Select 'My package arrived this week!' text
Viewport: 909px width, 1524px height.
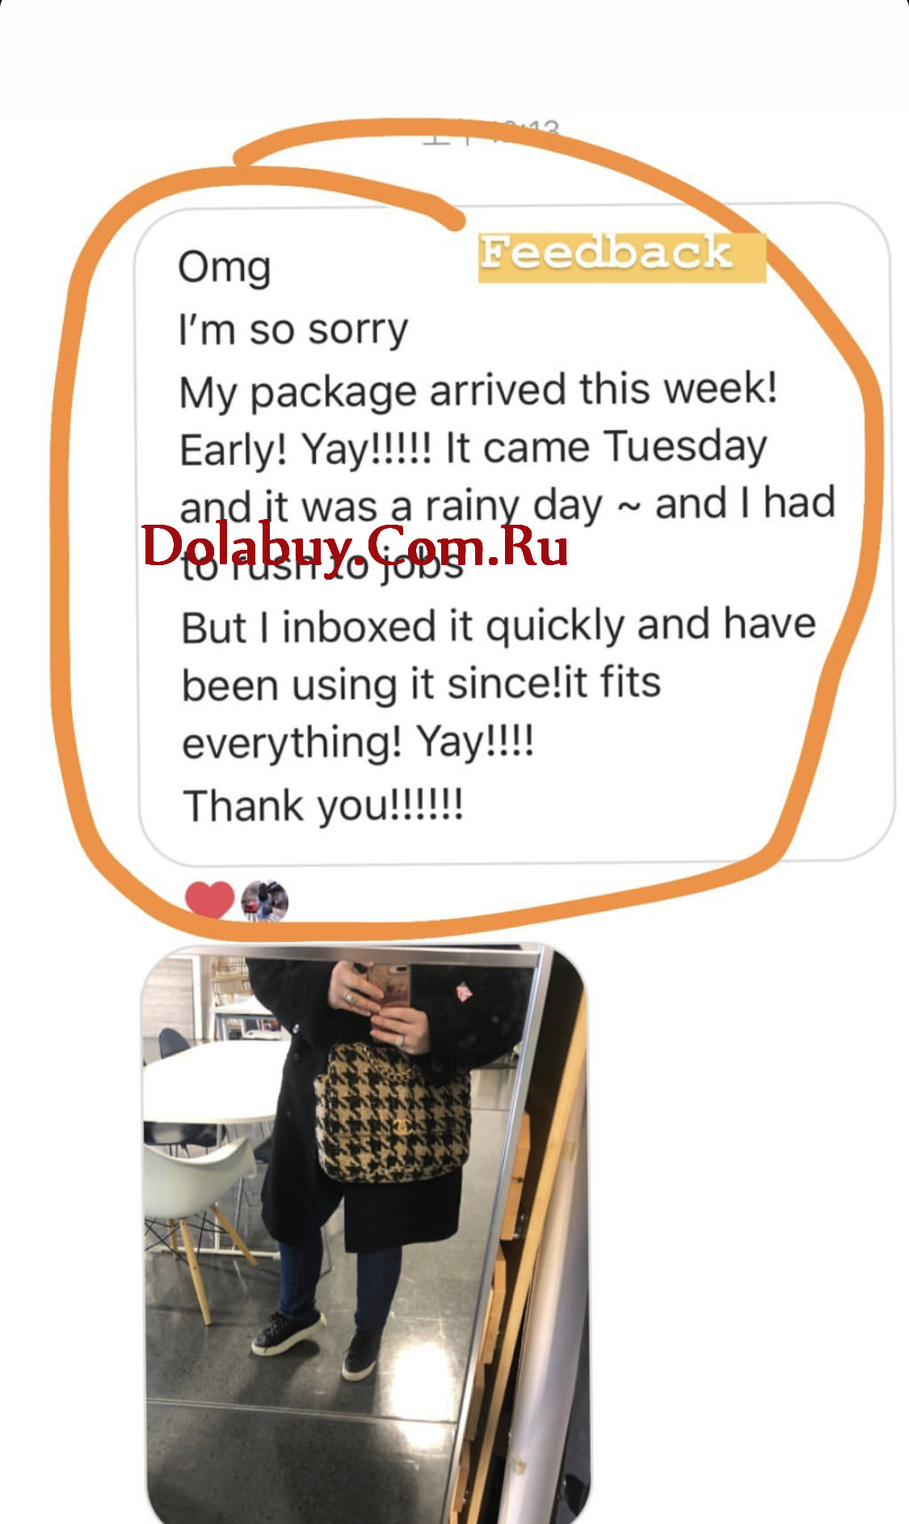pyautogui.click(x=478, y=390)
